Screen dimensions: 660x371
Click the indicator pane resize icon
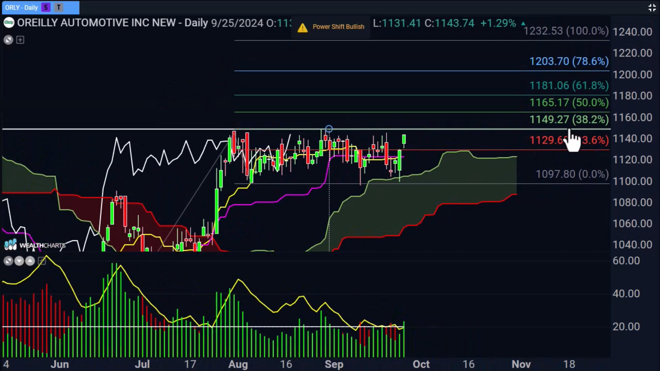click(x=8, y=261)
